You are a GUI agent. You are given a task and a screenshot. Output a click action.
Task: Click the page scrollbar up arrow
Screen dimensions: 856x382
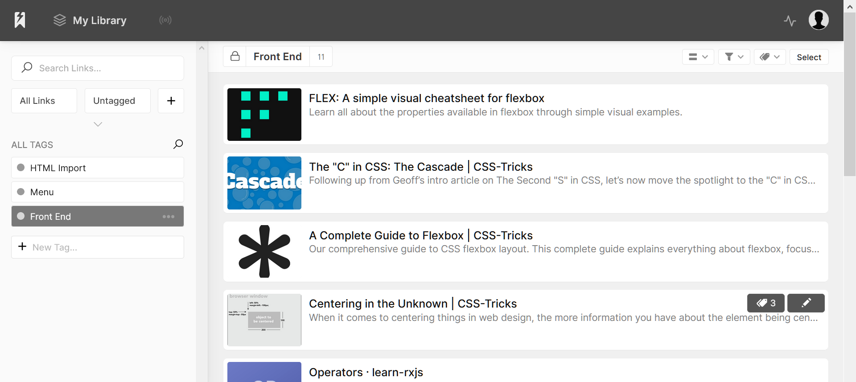(x=850, y=7)
